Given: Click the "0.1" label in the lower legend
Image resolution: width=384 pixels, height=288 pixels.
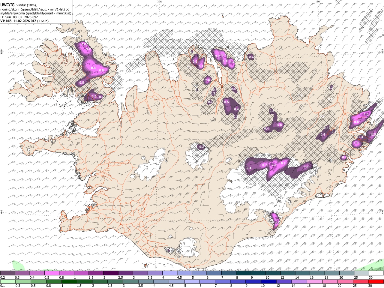Looking at the screenshot, I should pos(2,286).
